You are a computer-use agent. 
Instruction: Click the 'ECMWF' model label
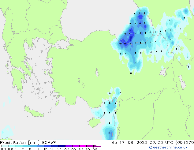point(49,143)
